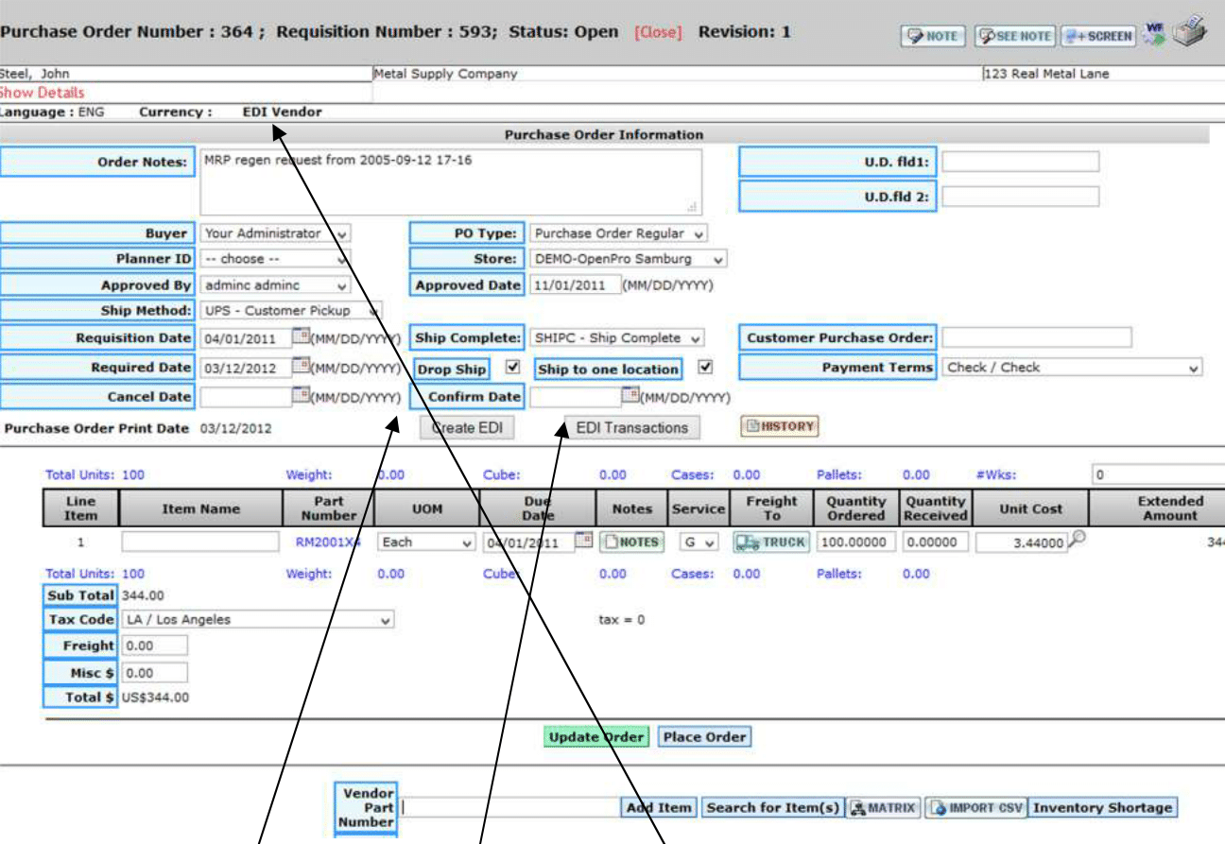Click the printer icon
Viewport: 1225px width, 844px height.
tap(1190, 34)
